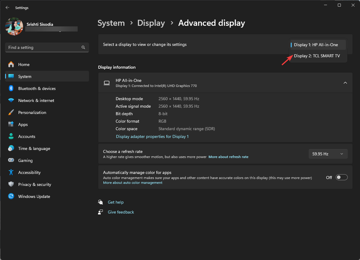Click the Find a setting search box
Viewport: 360px width, 260px height.
tap(44, 47)
